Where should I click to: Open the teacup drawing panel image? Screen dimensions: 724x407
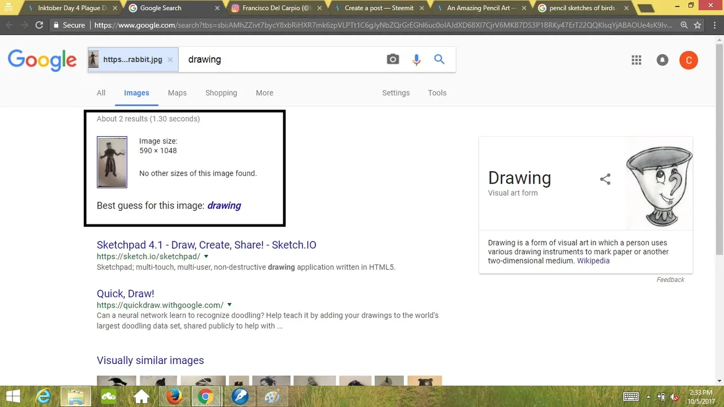click(x=658, y=183)
